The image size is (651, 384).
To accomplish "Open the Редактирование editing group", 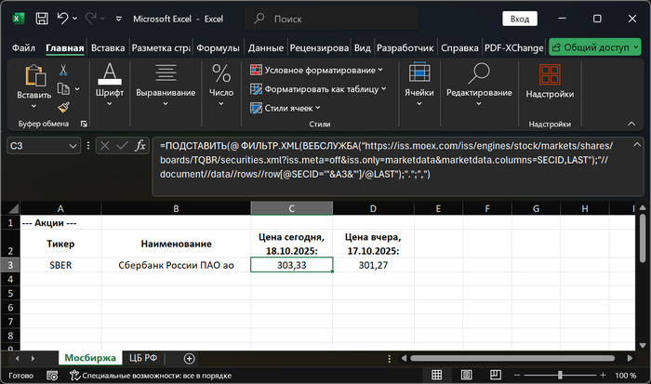I will [479, 86].
